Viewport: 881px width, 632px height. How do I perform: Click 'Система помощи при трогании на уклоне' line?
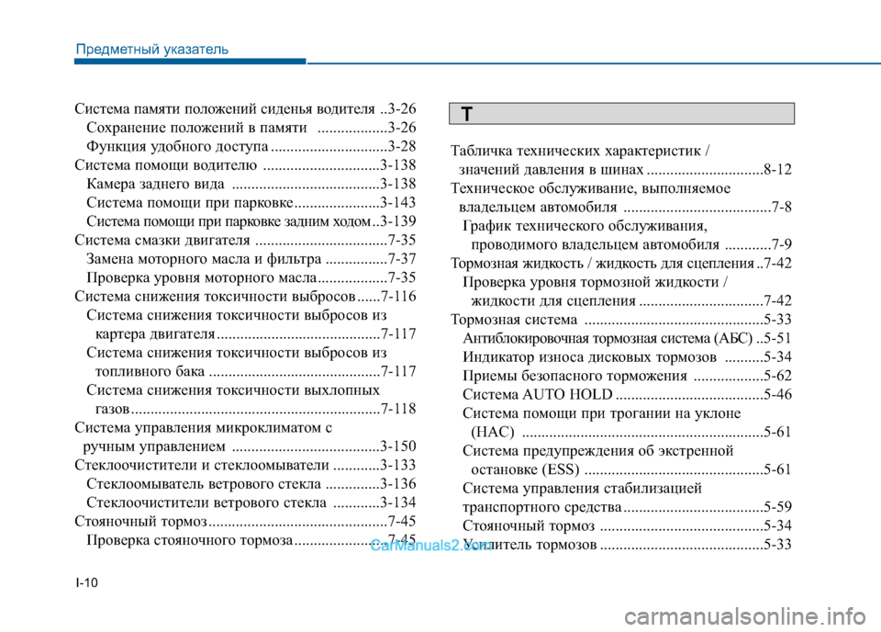(x=602, y=413)
